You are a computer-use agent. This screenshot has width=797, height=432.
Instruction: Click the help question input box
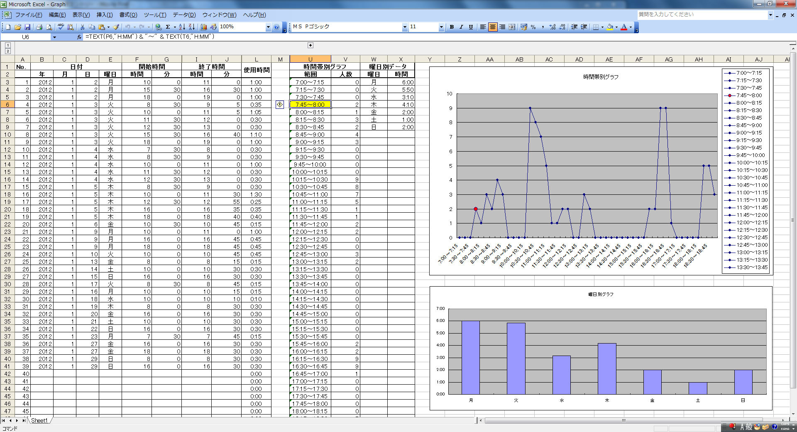coord(702,15)
